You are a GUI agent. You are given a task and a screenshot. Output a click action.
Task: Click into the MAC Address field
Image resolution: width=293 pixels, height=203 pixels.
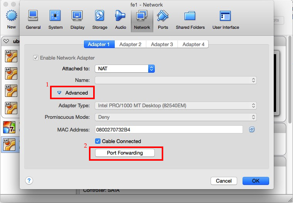pyautogui.click(x=169, y=130)
